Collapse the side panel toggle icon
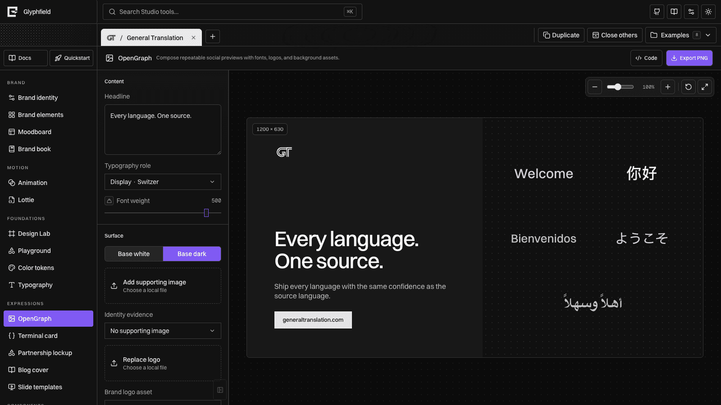Screen dimensions: 721x405 (220, 390)
